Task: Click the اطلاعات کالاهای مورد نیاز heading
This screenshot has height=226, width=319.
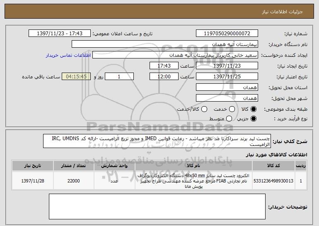Action: pyautogui.click(x=276, y=155)
